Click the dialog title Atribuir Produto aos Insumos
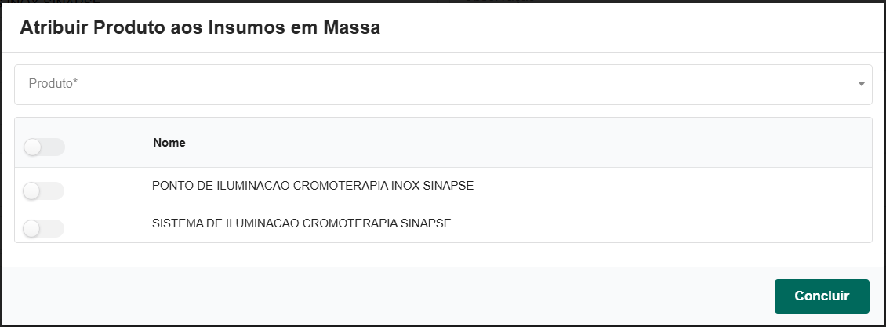The image size is (886, 327). pos(200,28)
